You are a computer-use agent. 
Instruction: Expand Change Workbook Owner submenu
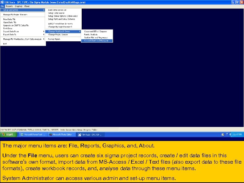pyautogui.click(x=63, y=32)
